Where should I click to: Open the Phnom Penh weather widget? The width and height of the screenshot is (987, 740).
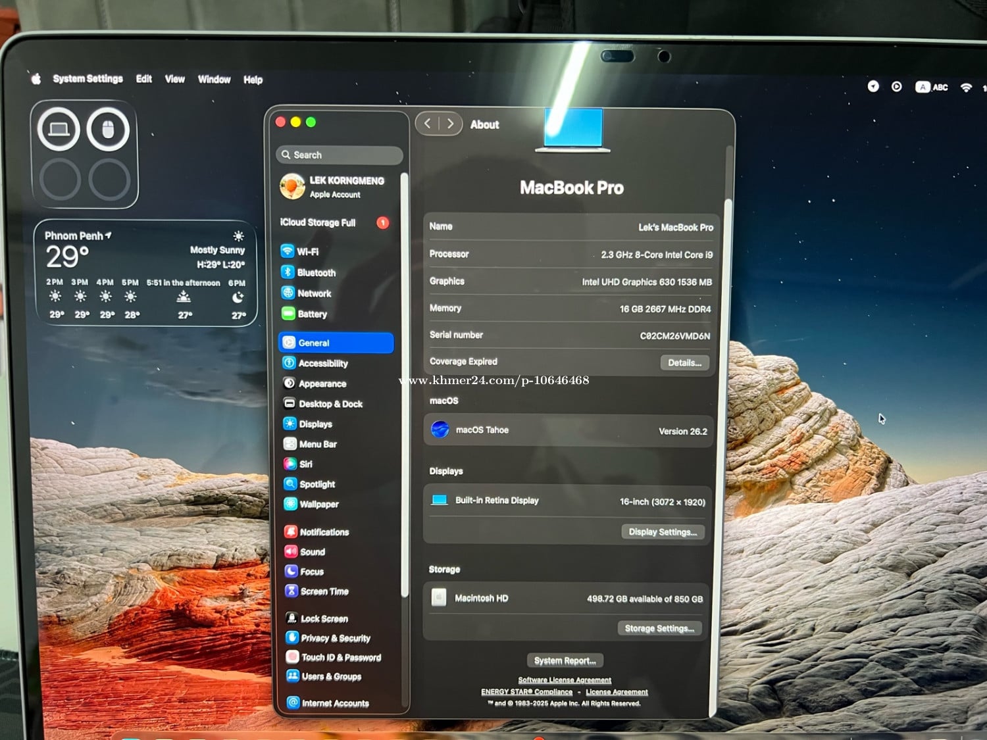pyautogui.click(x=145, y=274)
